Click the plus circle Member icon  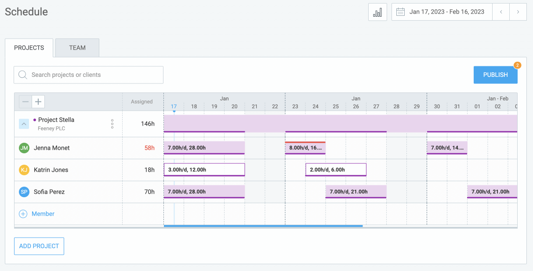click(23, 214)
